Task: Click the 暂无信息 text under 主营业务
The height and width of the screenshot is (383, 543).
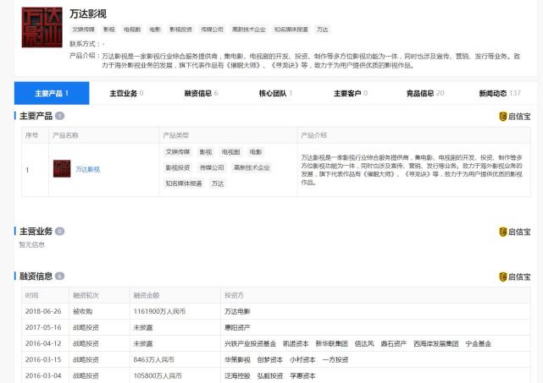Action: click(32, 244)
